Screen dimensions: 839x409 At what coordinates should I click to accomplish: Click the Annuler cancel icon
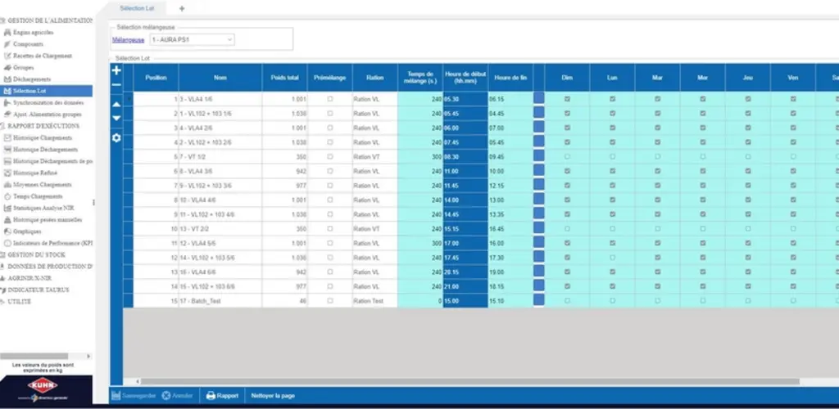166,396
